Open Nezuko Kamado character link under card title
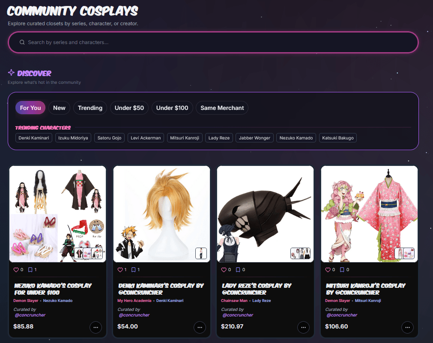433x343 pixels. click(x=58, y=301)
